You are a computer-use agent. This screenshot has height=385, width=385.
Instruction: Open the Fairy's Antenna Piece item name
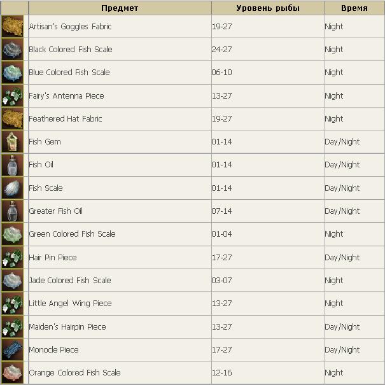tap(66, 95)
